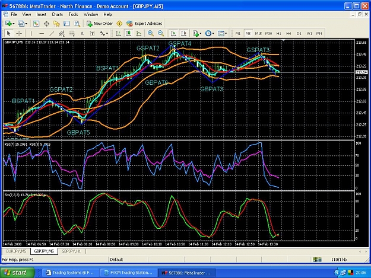The width and height of the screenshot is (371, 278).
Task: Select the text 'A' tool
Action: [82, 33]
